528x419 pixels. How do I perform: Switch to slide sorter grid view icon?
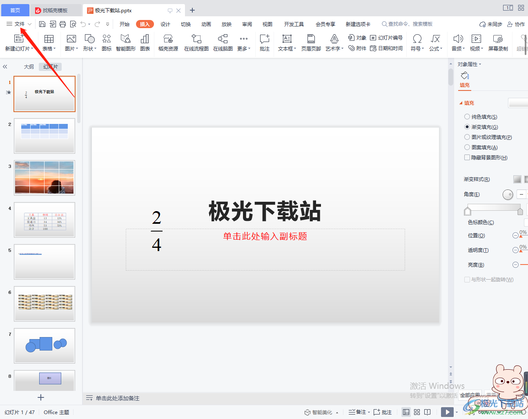coord(417,412)
